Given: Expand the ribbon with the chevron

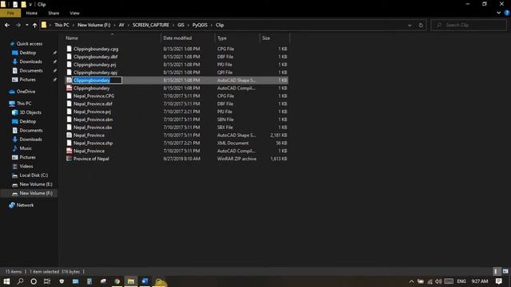Looking at the screenshot, I should point(498,13).
